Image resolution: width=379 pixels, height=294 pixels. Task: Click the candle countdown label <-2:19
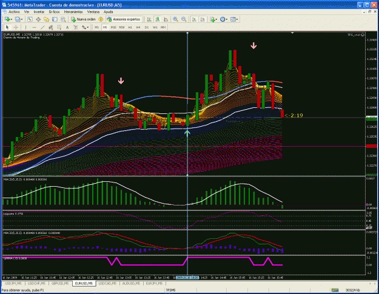(293, 115)
